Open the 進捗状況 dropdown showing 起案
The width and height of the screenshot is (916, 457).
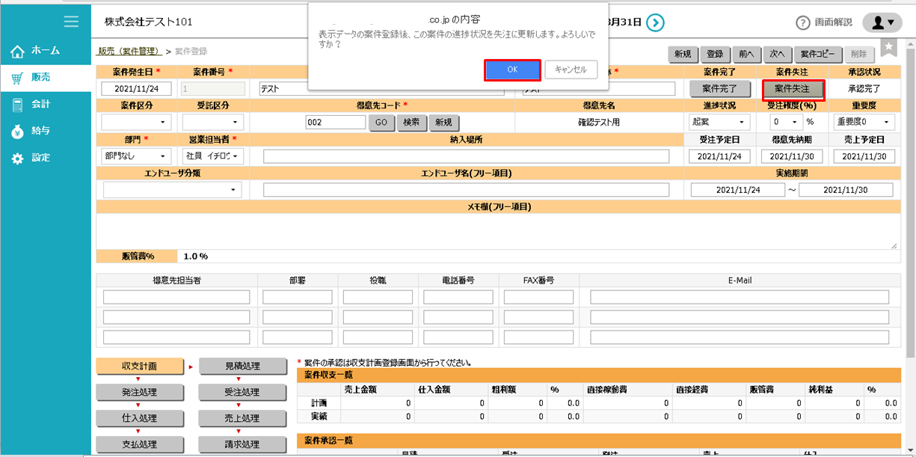(x=719, y=121)
